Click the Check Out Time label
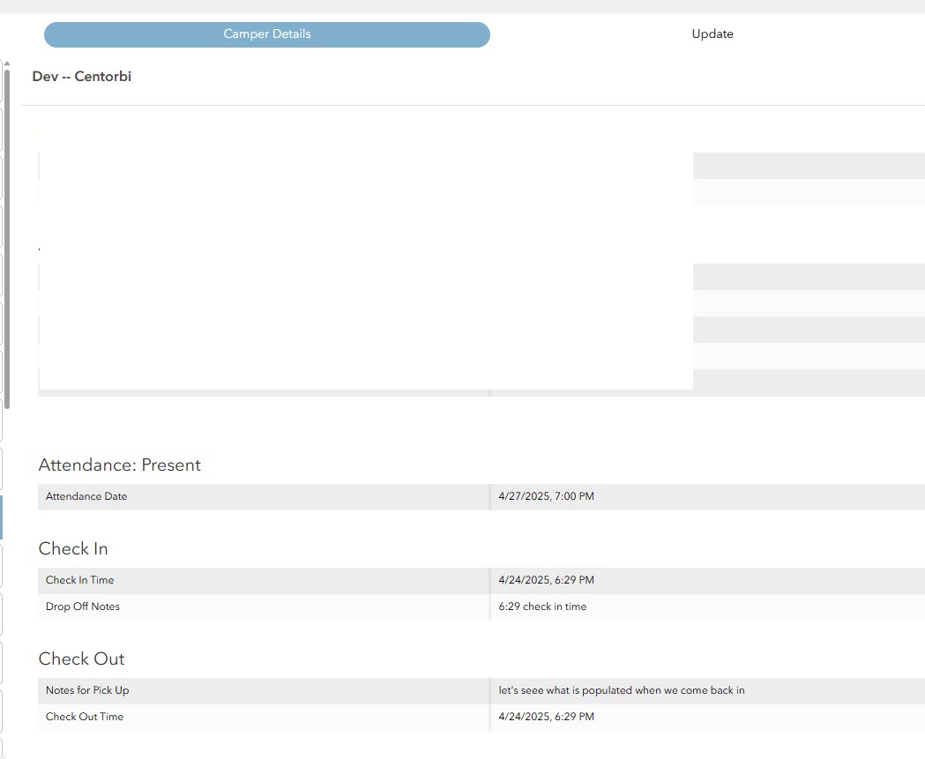 pos(85,718)
